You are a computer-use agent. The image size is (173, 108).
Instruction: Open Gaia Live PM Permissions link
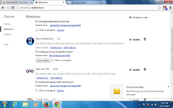42,78
